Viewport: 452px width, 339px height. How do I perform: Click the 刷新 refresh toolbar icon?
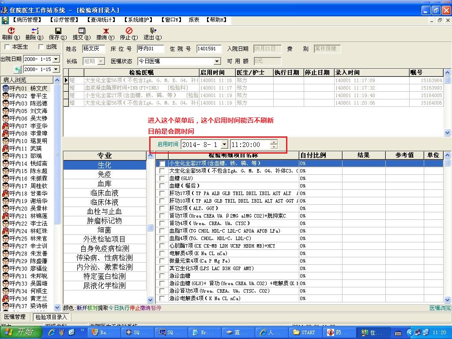[x=11, y=30]
